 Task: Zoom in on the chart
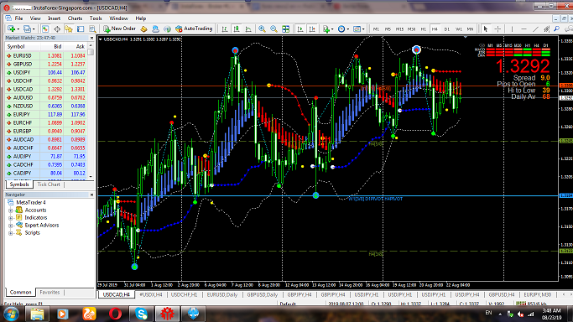click(262, 29)
